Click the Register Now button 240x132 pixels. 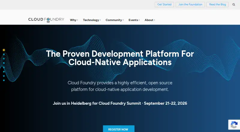click(x=118, y=129)
